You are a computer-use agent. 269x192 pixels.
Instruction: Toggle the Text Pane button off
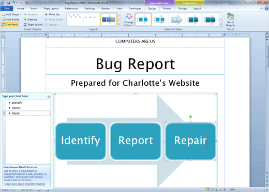10,25
